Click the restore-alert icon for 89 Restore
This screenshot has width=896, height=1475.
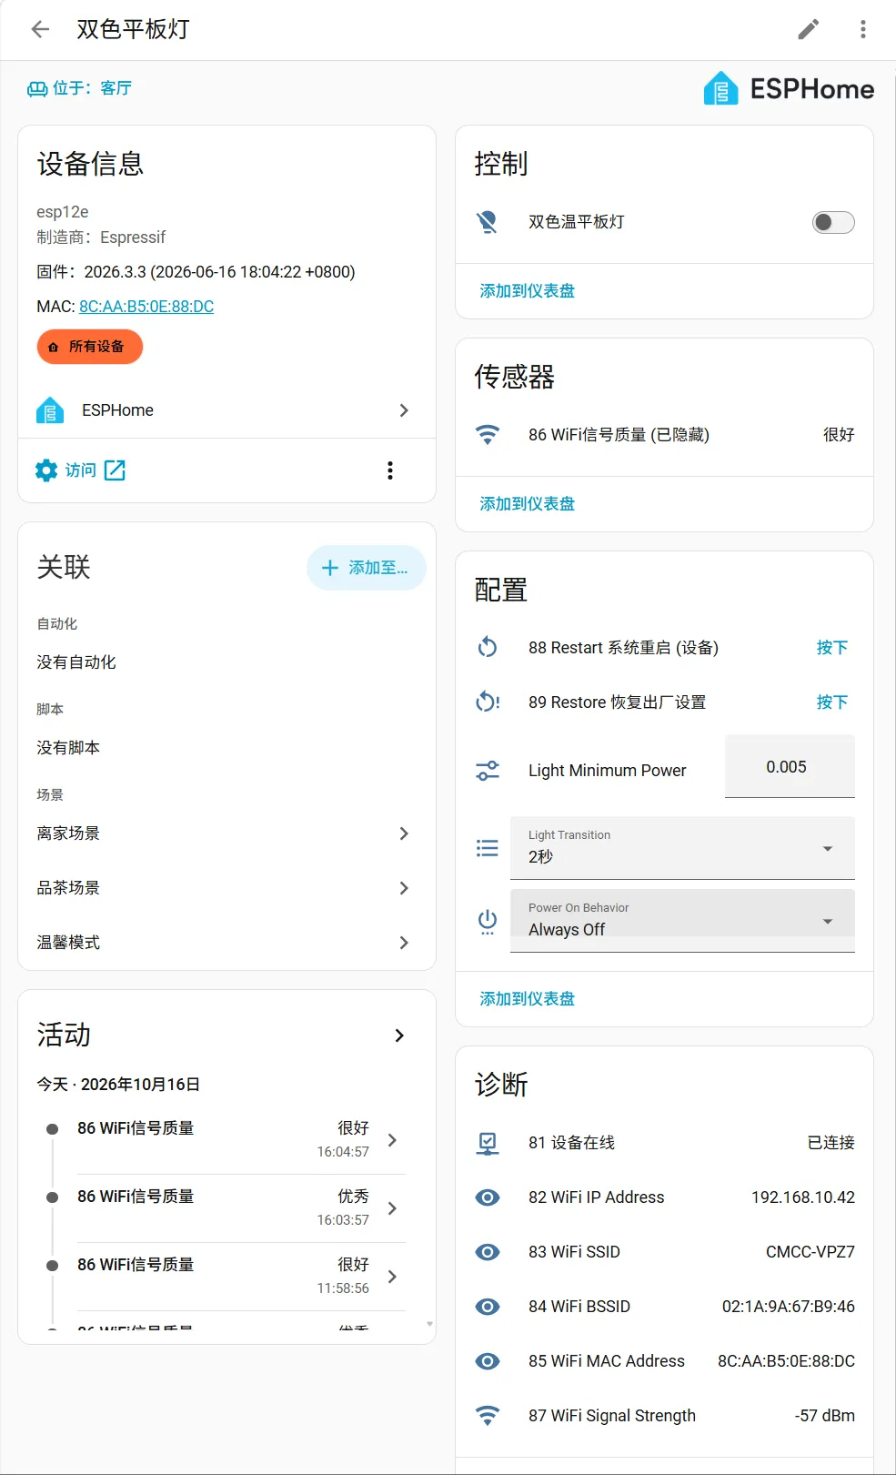click(x=488, y=702)
